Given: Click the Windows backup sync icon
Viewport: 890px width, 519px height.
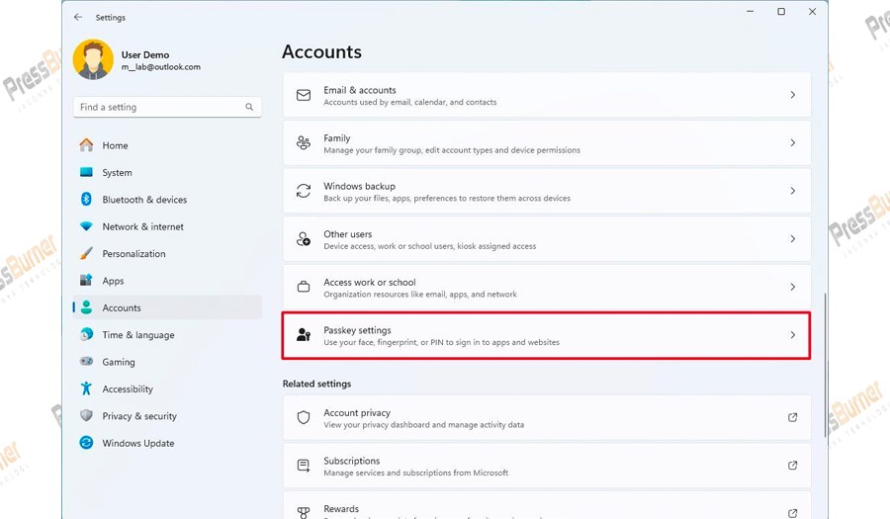Looking at the screenshot, I should point(304,191).
